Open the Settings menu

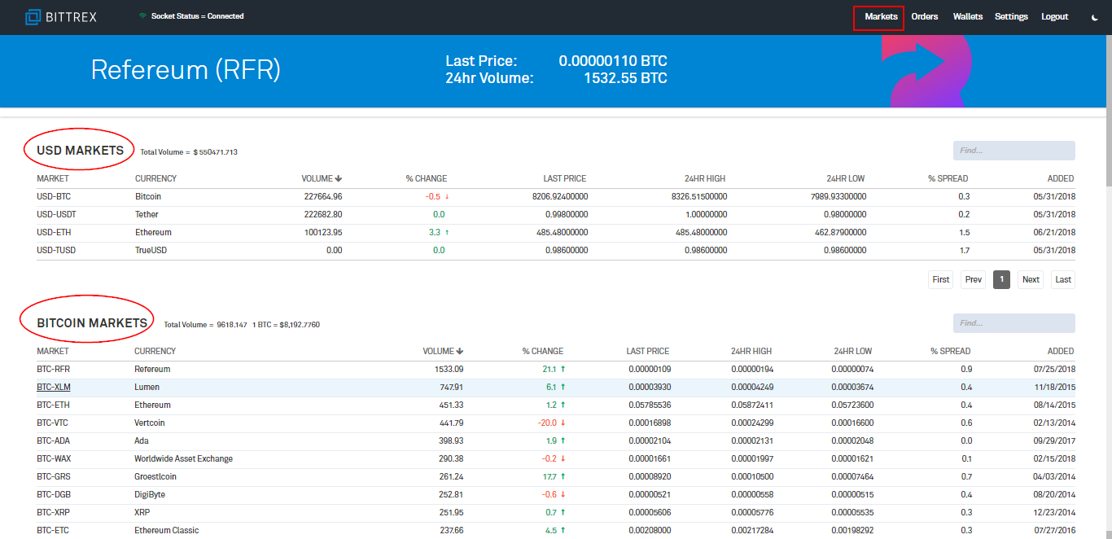tap(1011, 17)
